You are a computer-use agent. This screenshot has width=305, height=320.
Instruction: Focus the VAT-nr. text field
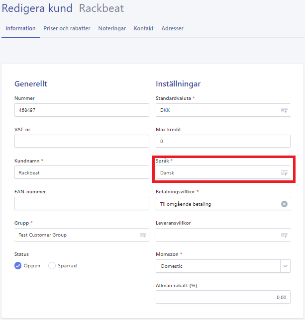point(82,142)
